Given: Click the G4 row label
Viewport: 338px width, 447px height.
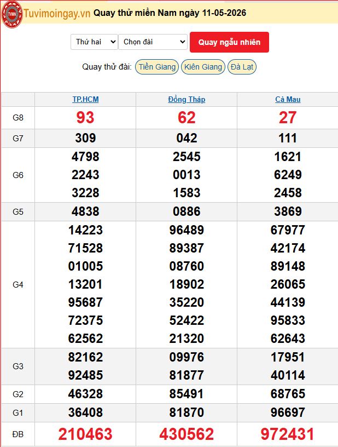Looking at the screenshot, I should (x=18, y=284).
